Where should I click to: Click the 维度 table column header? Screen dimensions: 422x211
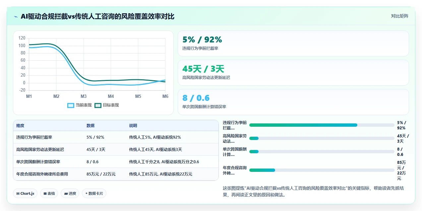[x=20, y=126]
